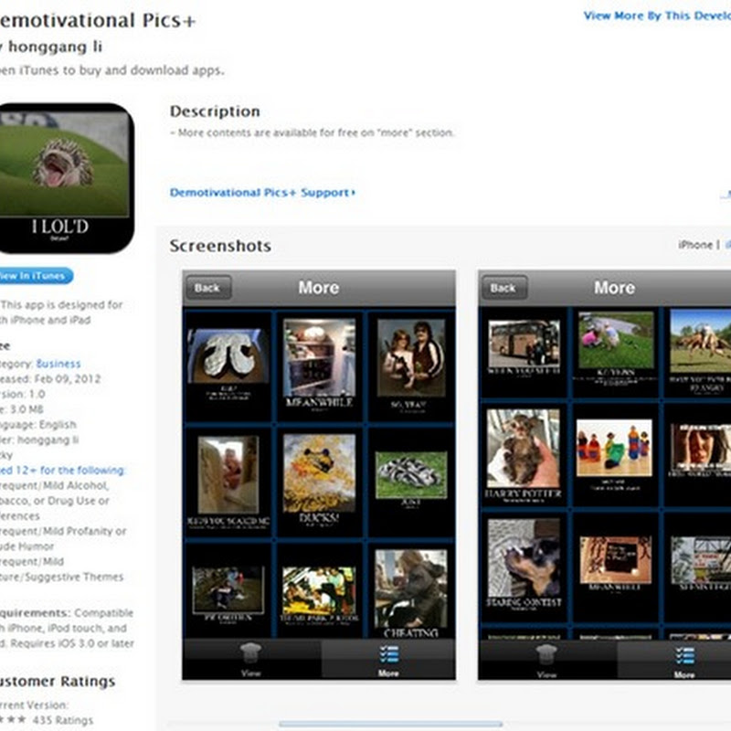Screen dimensions: 731x731
Task: Select the iPhone screenshots tab
Action: [x=695, y=245]
